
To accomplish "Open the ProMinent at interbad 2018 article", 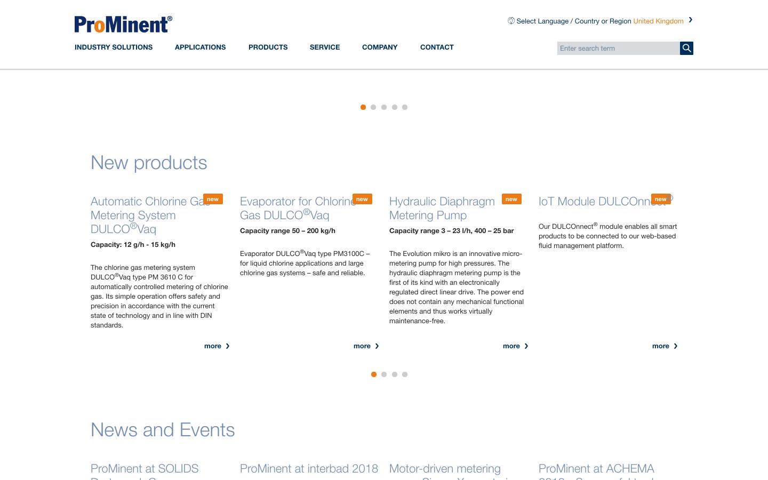I will tap(309, 468).
